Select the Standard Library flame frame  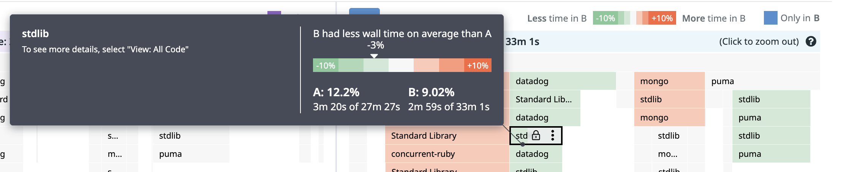coord(447,136)
